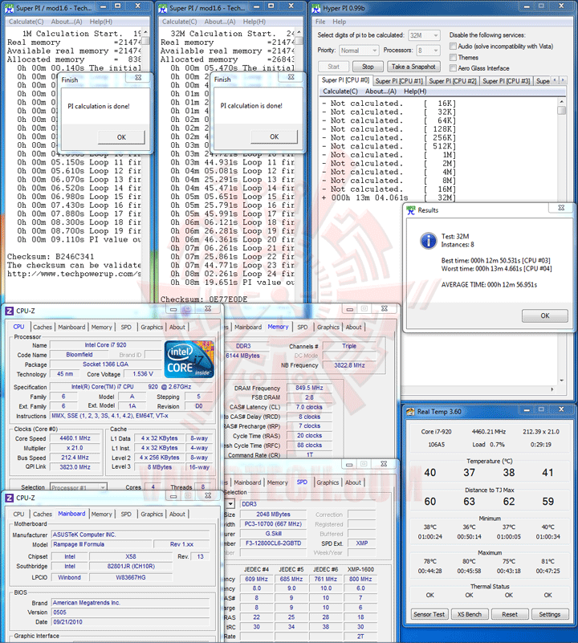Click the Hyper PI title bar icon
Screen dimensions: 578x643
(x=315, y=8)
